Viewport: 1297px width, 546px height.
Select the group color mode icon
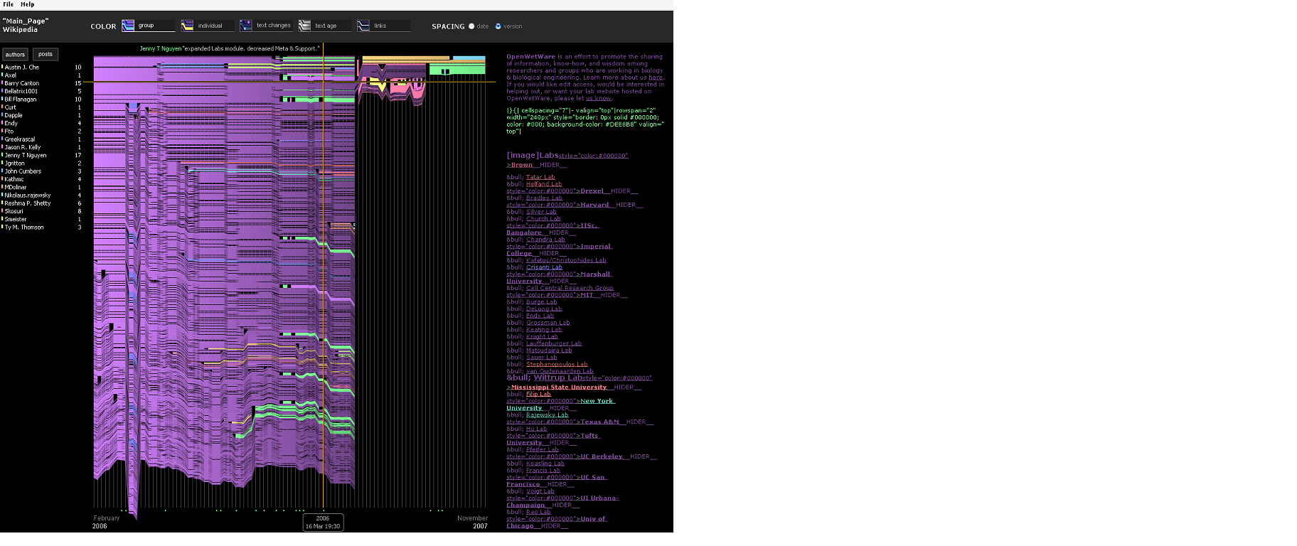(x=128, y=26)
